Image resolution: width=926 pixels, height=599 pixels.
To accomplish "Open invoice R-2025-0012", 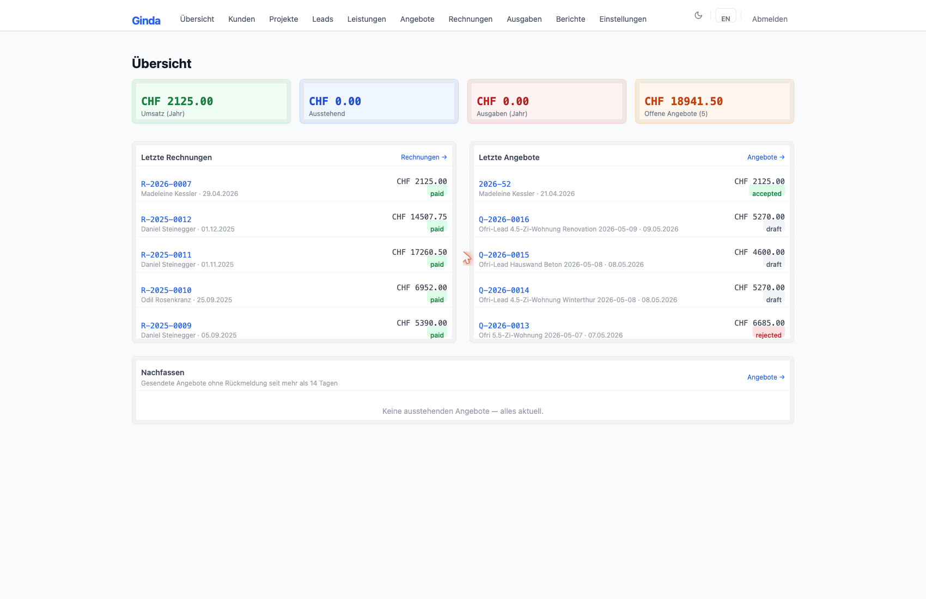I will [166, 219].
